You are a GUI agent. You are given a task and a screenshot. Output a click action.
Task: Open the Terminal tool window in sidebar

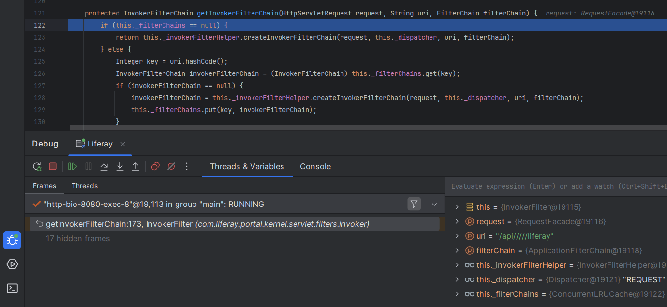[12, 288]
